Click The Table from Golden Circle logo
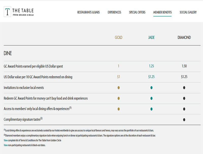 coord(19,11)
